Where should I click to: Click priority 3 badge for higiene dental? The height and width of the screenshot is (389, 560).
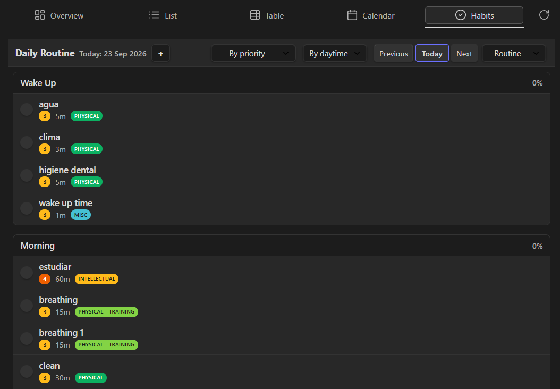click(x=45, y=182)
